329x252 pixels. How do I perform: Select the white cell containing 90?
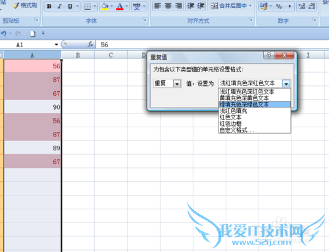32,107
